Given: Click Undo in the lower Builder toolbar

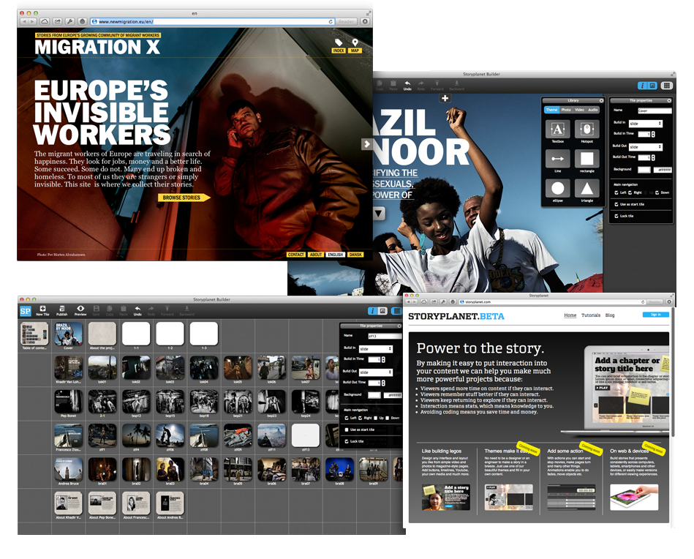Looking at the screenshot, I should 137,310.
